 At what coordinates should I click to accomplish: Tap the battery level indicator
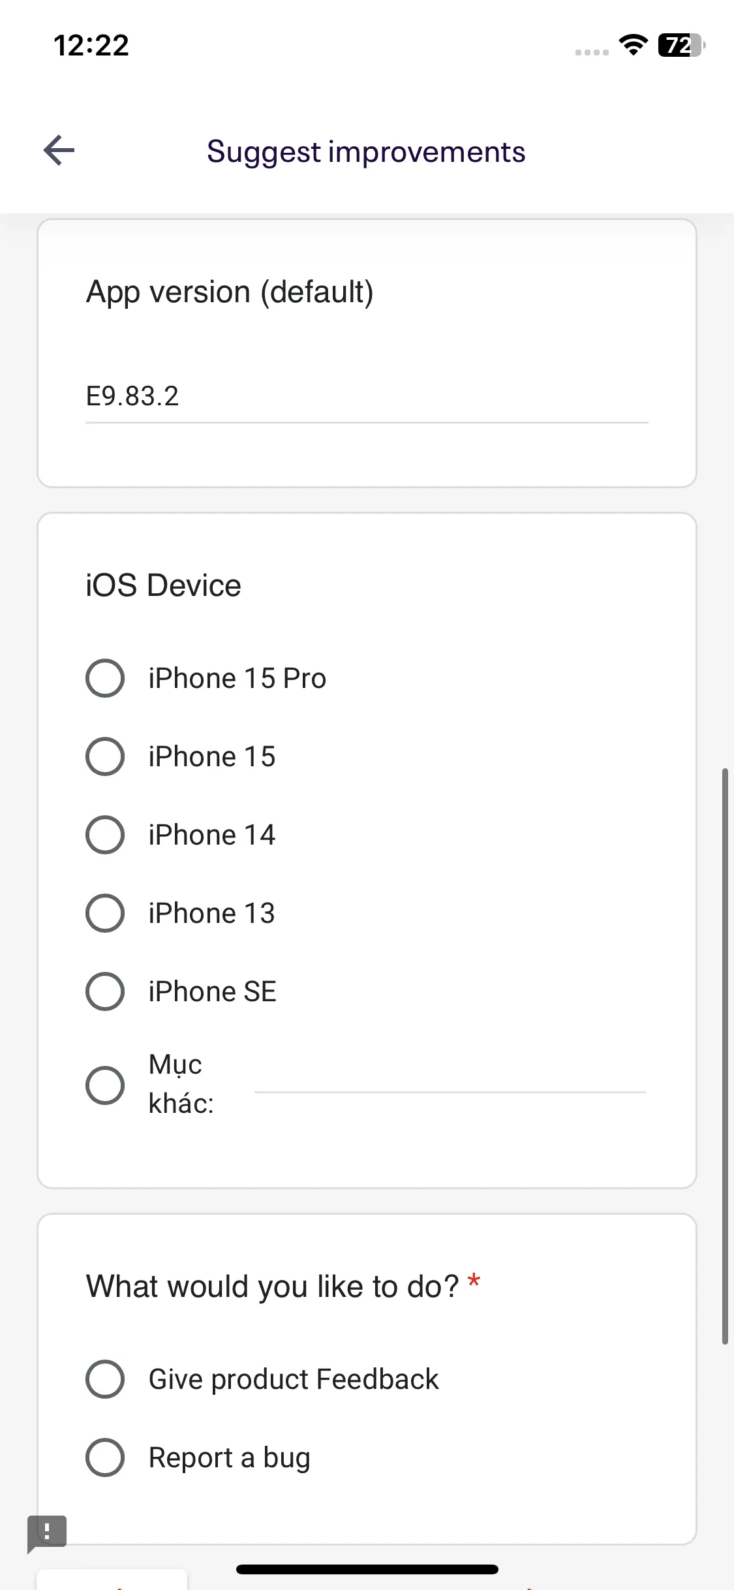pos(682,45)
